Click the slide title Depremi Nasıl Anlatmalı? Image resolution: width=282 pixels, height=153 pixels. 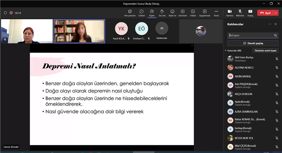click(89, 66)
